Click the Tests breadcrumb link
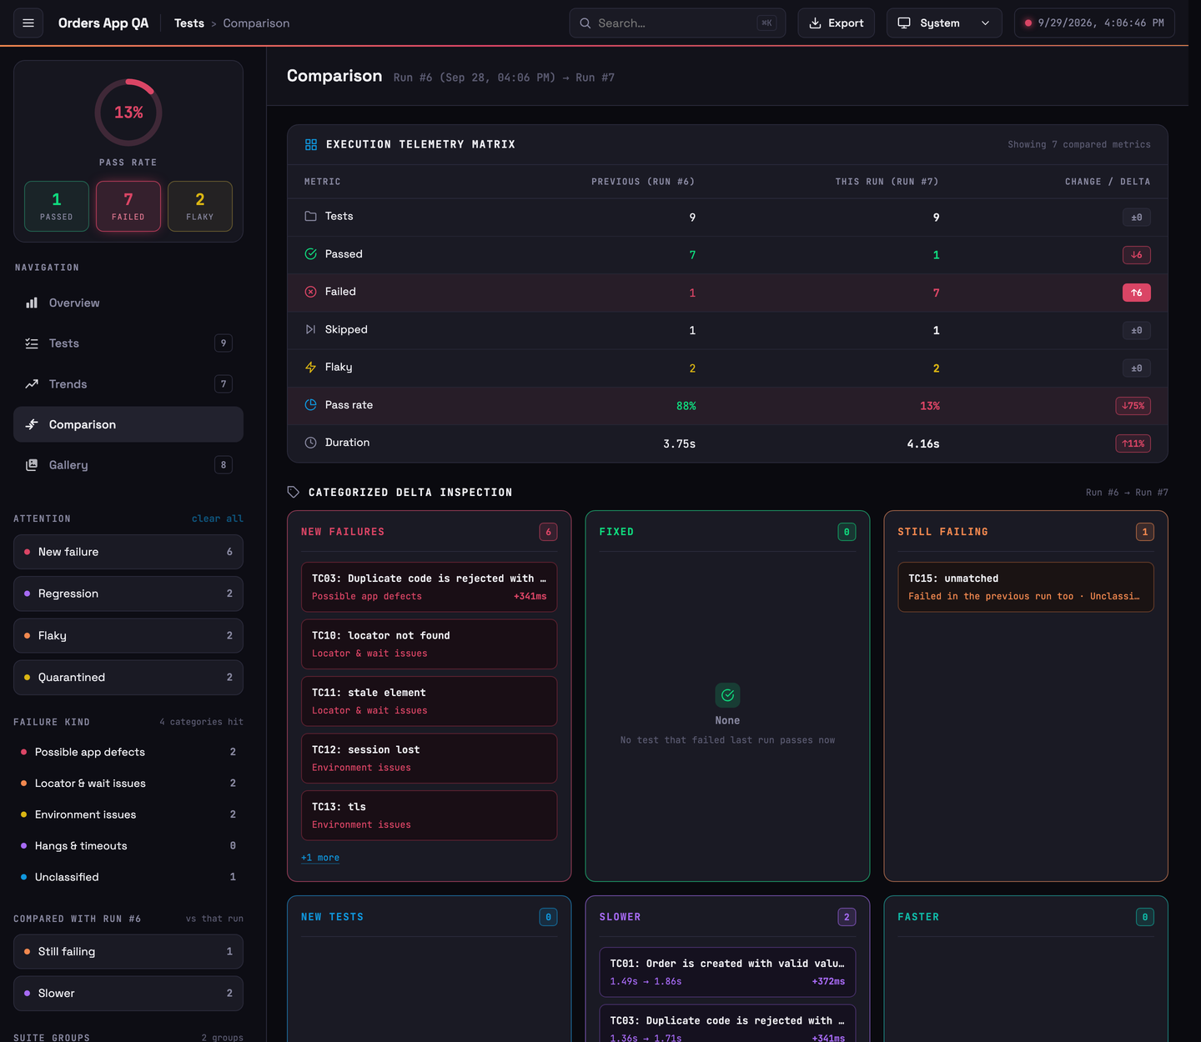Screen dimensions: 1201x1042 (x=189, y=23)
